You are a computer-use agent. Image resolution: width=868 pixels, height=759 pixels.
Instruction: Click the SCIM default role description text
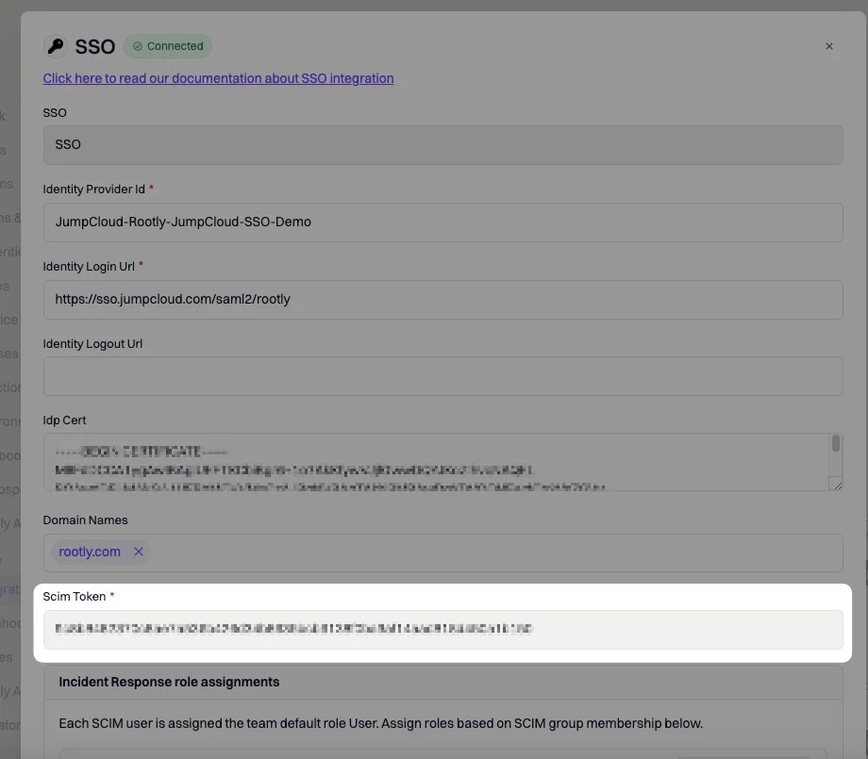pyautogui.click(x=380, y=723)
